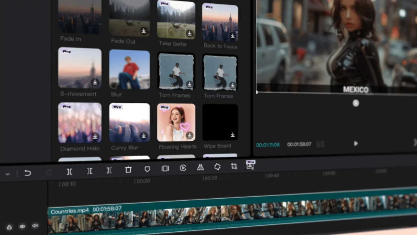The image size is (417, 235).
Task: Select the Curvy Blur effect thumbnail
Action: [129, 122]
